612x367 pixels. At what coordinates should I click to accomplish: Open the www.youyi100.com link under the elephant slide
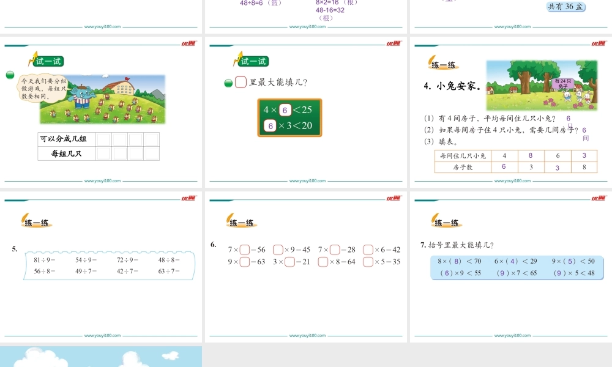[102, 180]
